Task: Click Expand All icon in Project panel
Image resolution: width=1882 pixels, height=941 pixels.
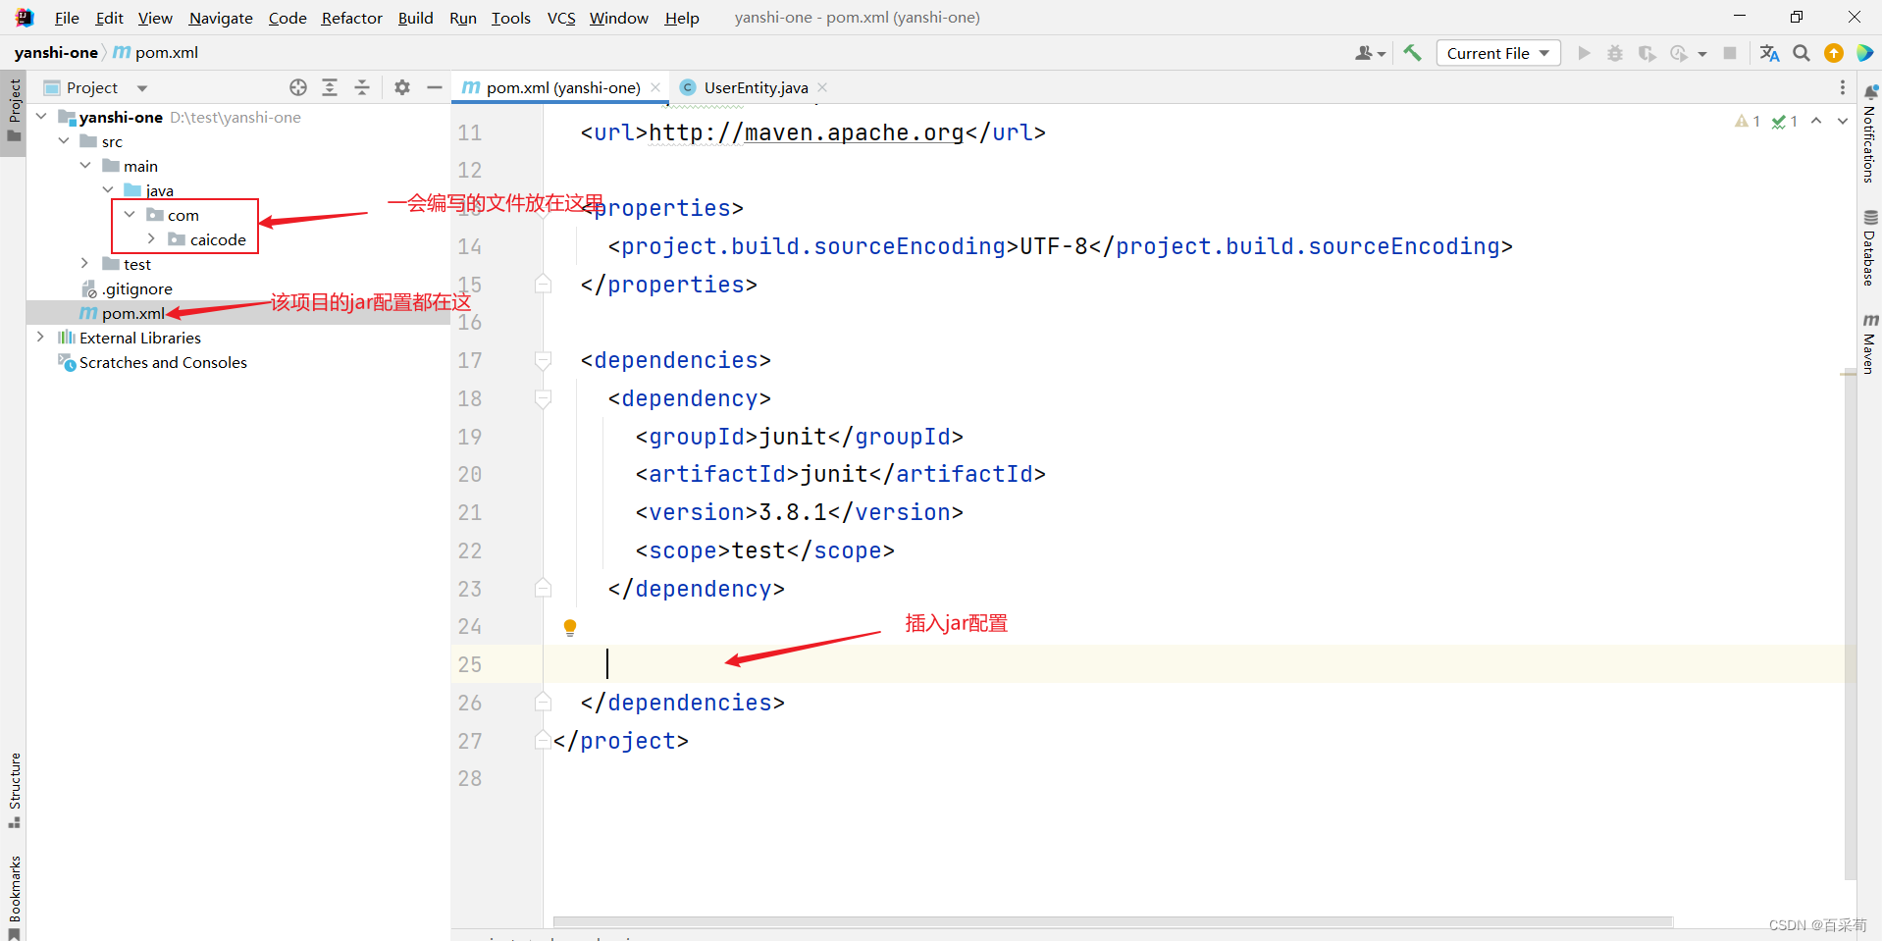Action: pos(330,87)
